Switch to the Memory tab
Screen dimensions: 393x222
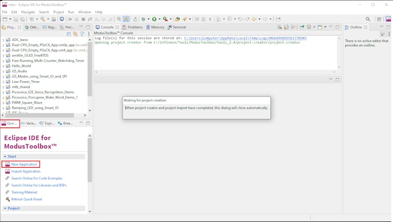click(155, 27)
